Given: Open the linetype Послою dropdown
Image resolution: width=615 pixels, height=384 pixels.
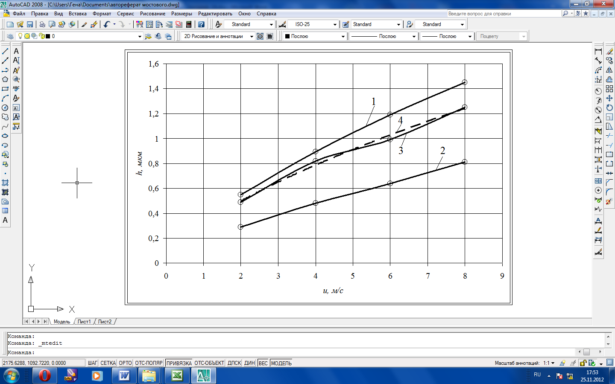Looking at the screenshot, I should tap(414, 37).
